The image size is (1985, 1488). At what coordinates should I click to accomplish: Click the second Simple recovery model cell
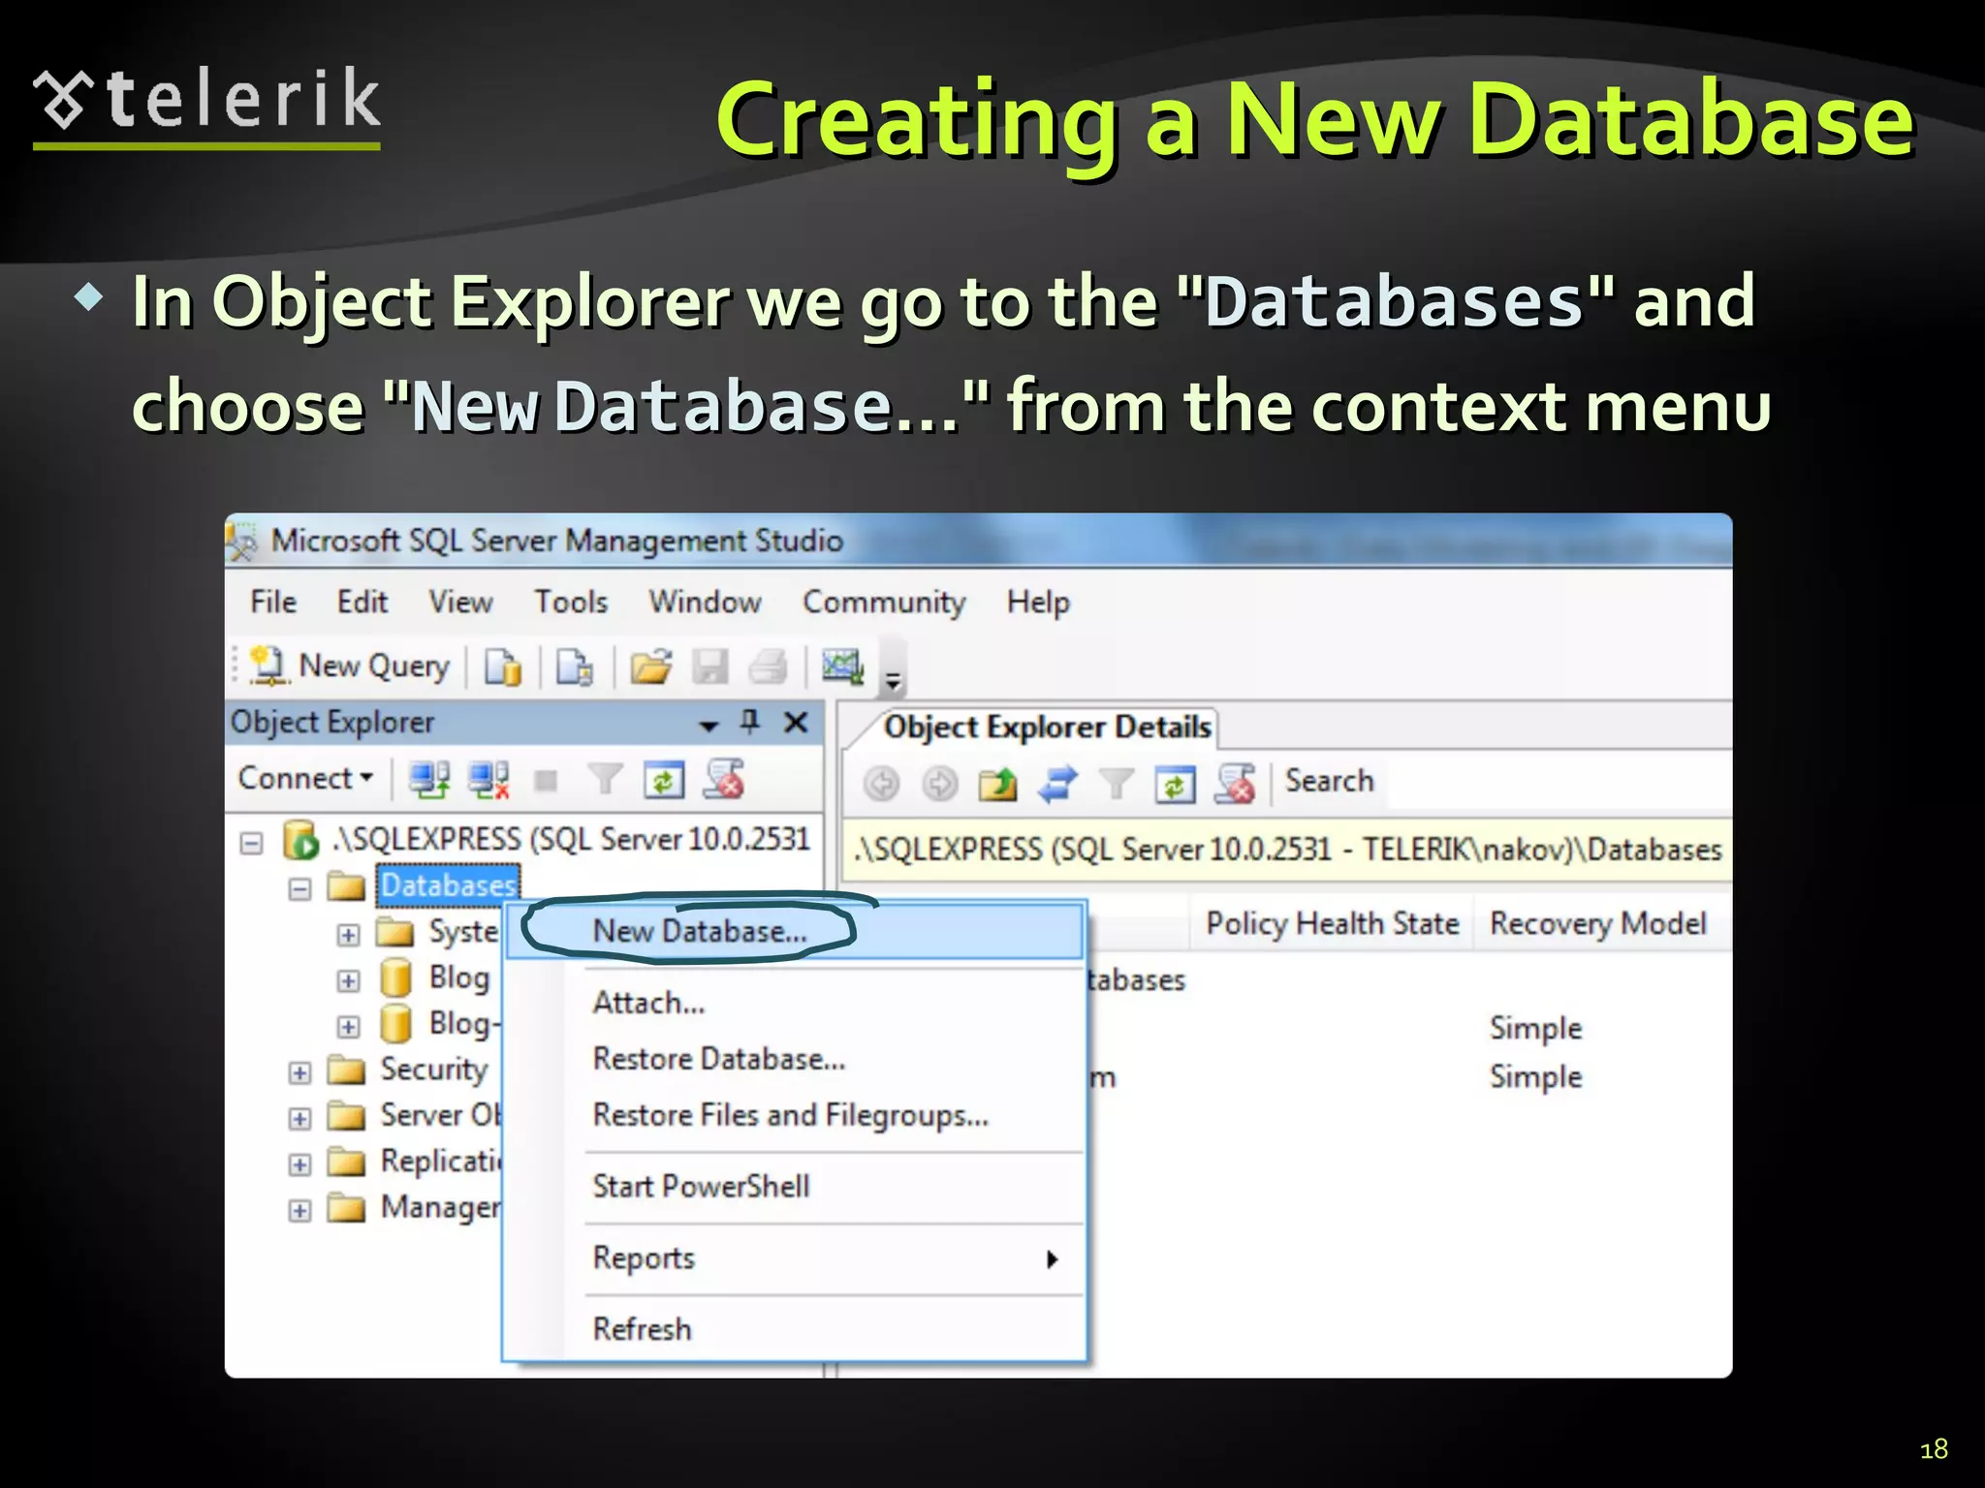click(x=1536, y=1076)
